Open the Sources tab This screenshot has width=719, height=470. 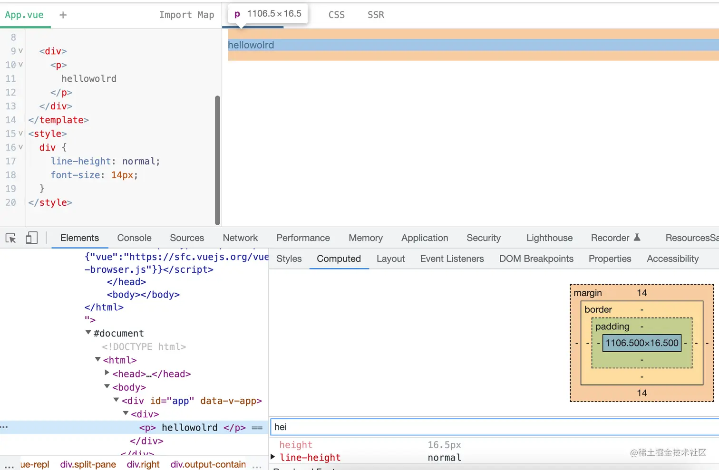pos(187,238)
